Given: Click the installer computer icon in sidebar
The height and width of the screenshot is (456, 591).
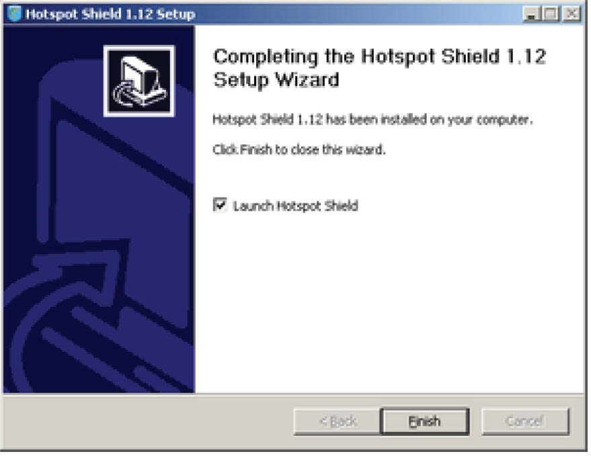Looking at the screenshot, I should 139,81.
